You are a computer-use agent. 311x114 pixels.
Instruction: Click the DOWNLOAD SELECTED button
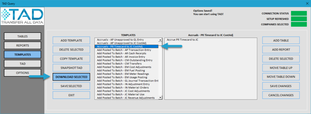point(71,77)
